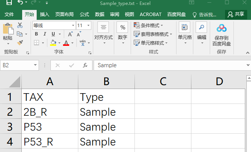Cancel formula entry with X icon

pos(58,65)
